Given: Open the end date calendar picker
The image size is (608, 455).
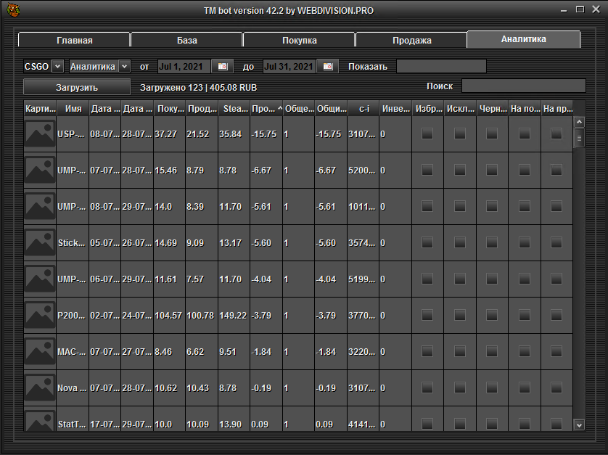Looking at the screenshot, I should [x=328, y=67].
